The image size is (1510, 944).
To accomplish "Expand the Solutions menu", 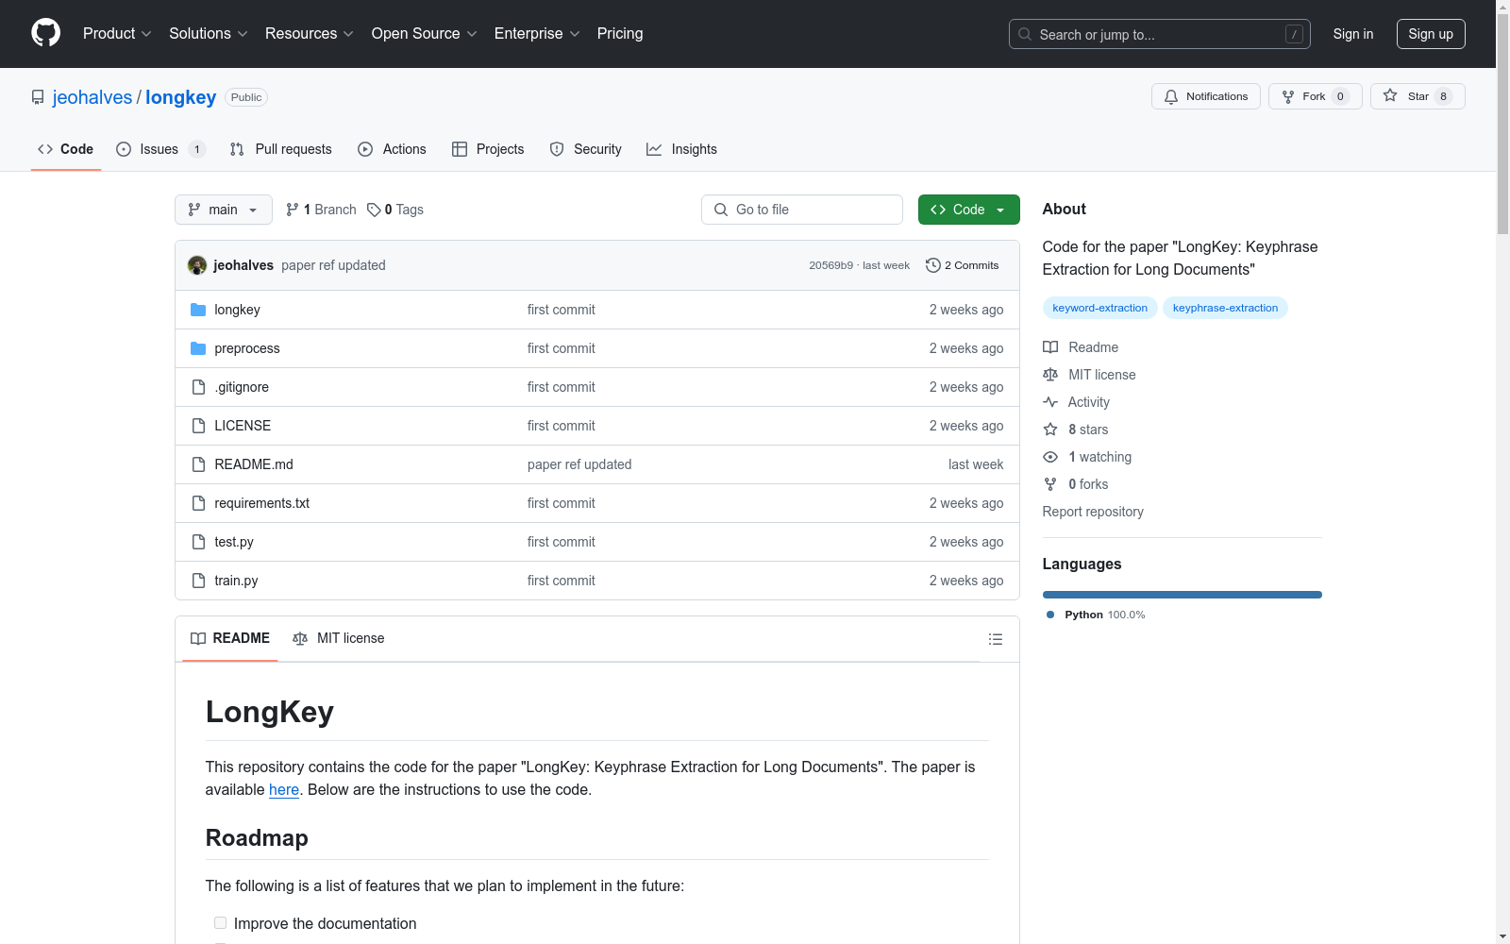I will [x=209, y=33].
